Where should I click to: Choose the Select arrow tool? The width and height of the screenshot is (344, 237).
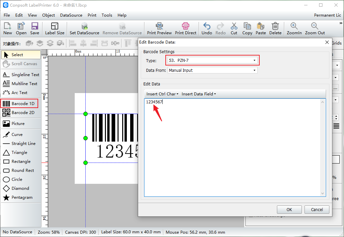[x=21, y=55]
